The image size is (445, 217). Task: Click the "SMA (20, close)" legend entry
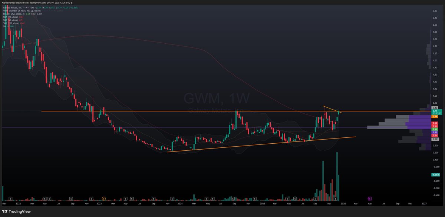(x=10, y=17)
